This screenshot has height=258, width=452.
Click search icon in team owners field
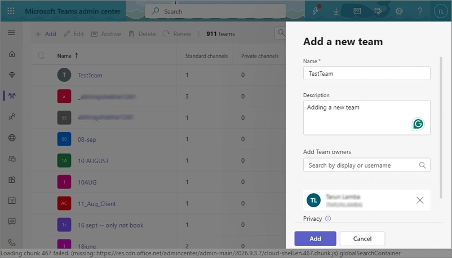[x=422, y=165]
